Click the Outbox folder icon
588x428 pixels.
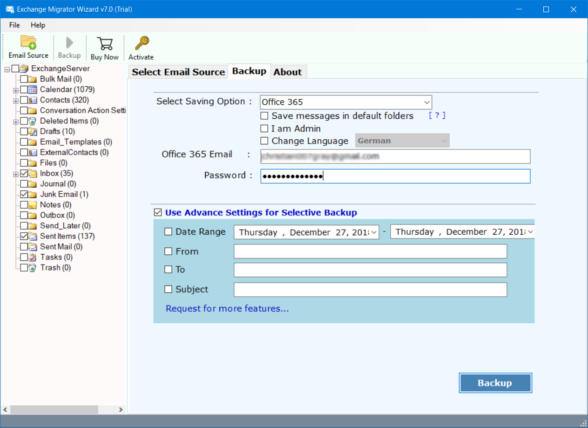[x=33, y=215]
